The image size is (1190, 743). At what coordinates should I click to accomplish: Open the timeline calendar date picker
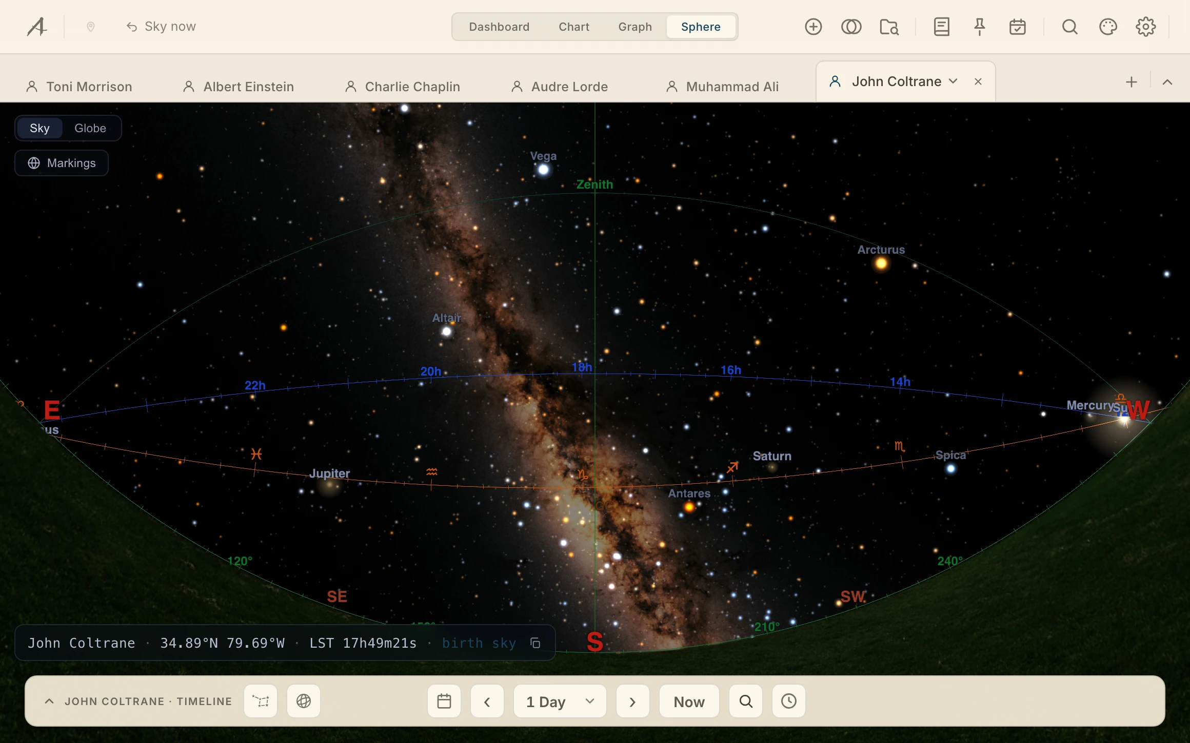[x=444, y=701]
